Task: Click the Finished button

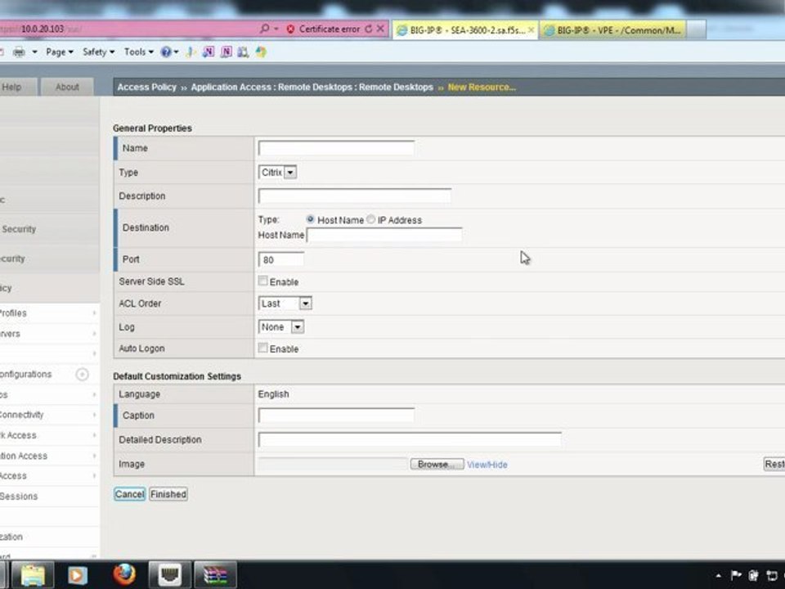Action: point(168,494)
